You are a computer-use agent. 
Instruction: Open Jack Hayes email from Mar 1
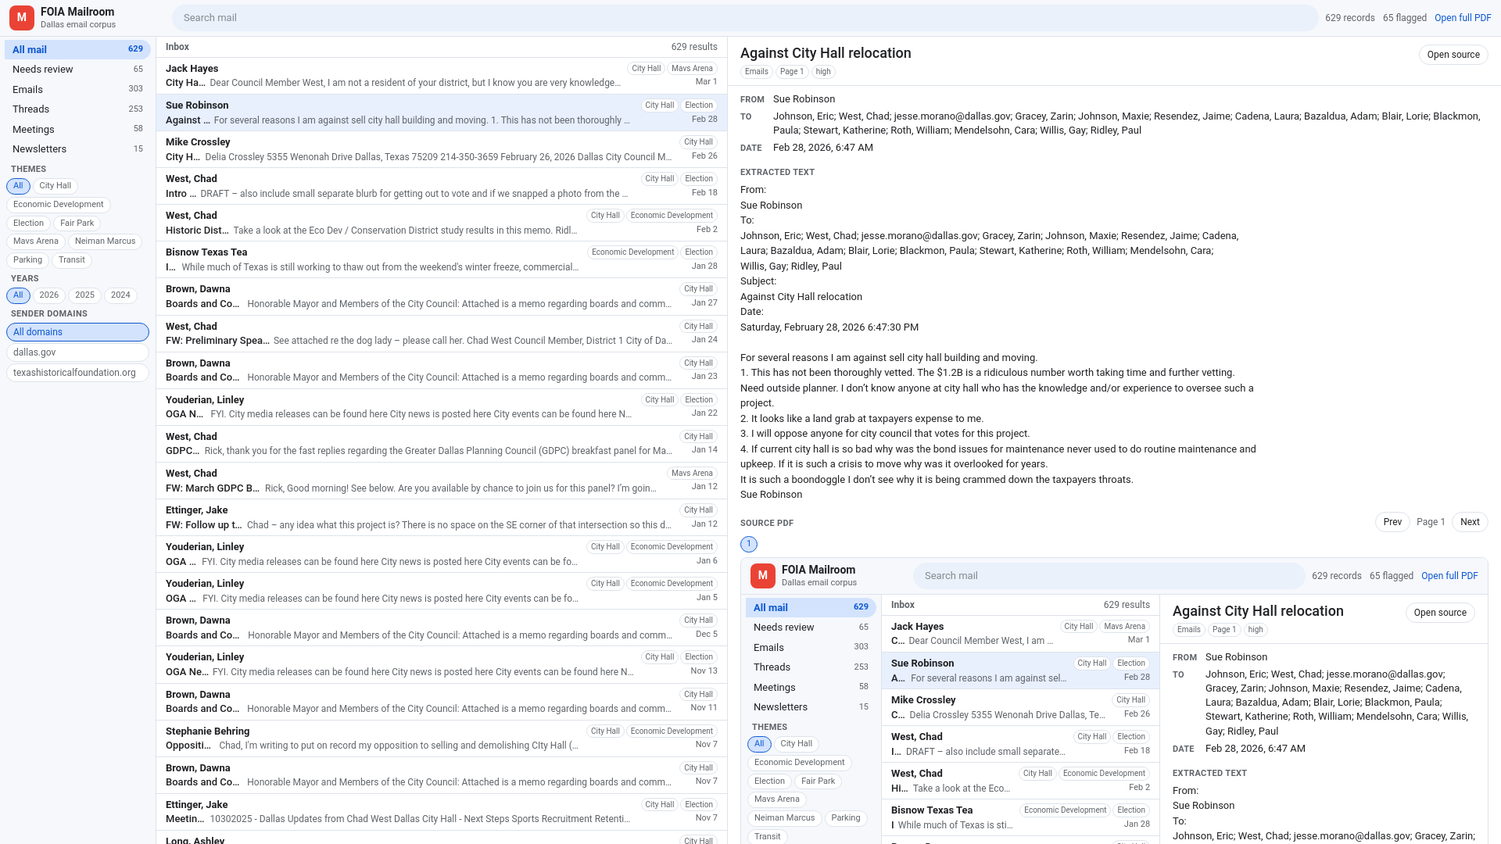click(x=442, y=76)
